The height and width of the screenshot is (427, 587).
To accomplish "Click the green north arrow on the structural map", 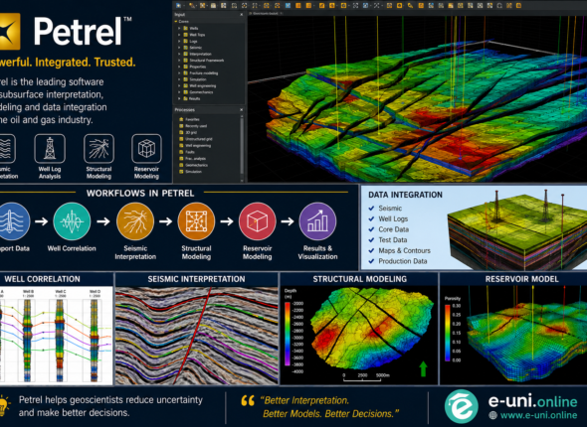I will tap(423, 368).
